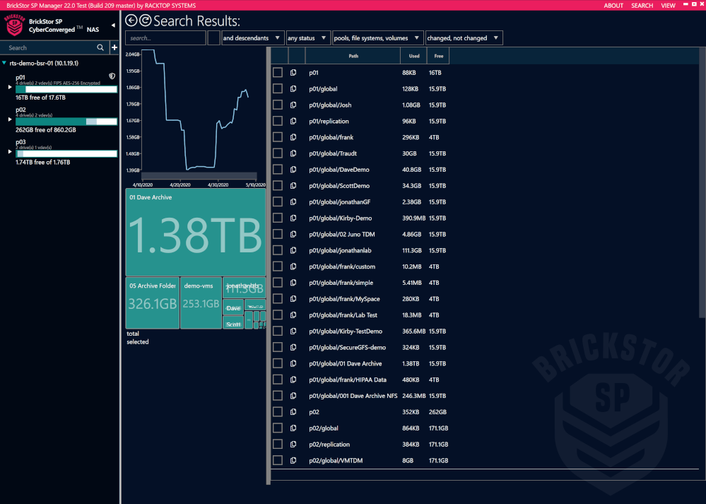Click the copy icon for p02/global/VMTDM row

[293, 461]
